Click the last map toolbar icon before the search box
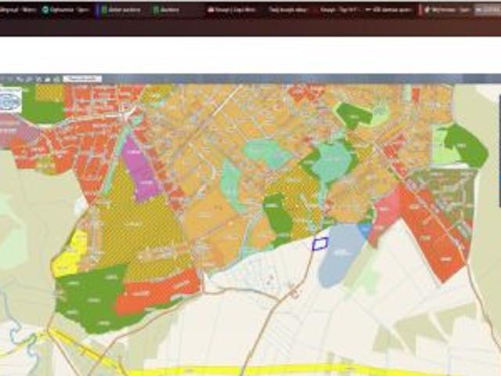Screen dimensions: 501x376 click(x=57, y=79)
